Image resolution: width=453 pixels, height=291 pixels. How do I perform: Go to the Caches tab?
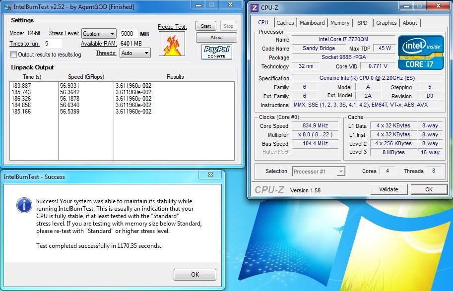285,23
